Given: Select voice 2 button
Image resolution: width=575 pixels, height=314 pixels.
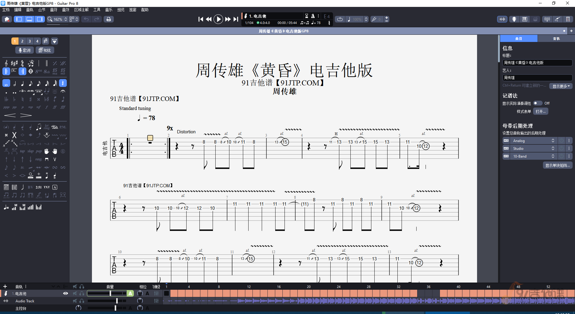Looking at the screenshot, I should [22, 41].
